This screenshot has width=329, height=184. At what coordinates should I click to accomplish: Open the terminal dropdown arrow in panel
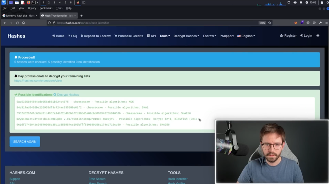pos(38,3)
